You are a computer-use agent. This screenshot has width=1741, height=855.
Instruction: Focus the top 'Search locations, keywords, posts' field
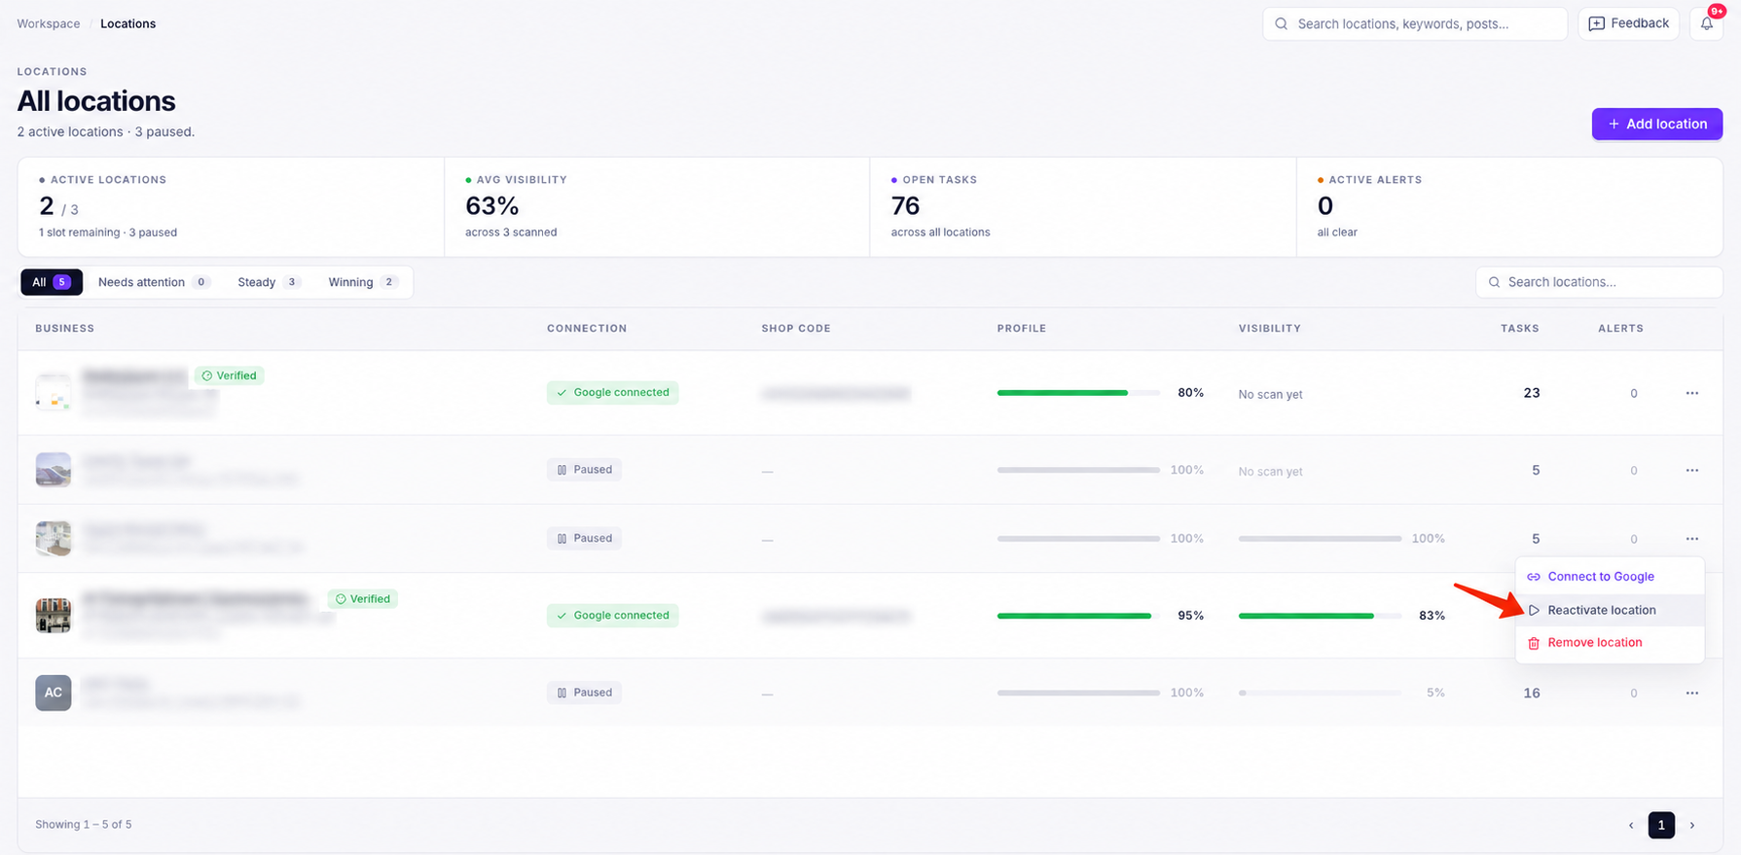(x=1415, y=23)
